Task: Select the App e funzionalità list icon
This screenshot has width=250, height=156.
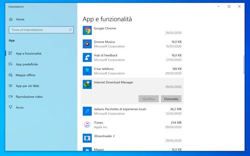Action: click(11, 53)
